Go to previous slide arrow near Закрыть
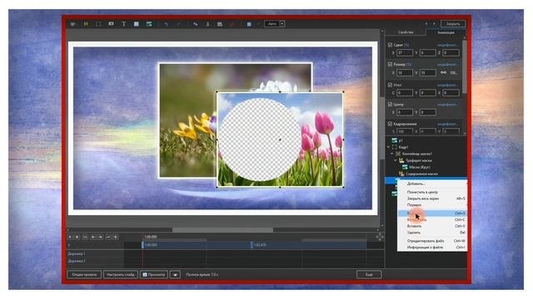This screenshot has width=533, height=299. click(426, 24)
